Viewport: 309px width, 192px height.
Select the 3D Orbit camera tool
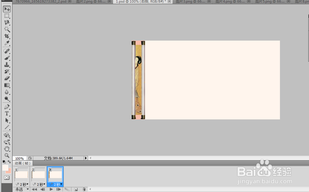click(x=7, y=142)
